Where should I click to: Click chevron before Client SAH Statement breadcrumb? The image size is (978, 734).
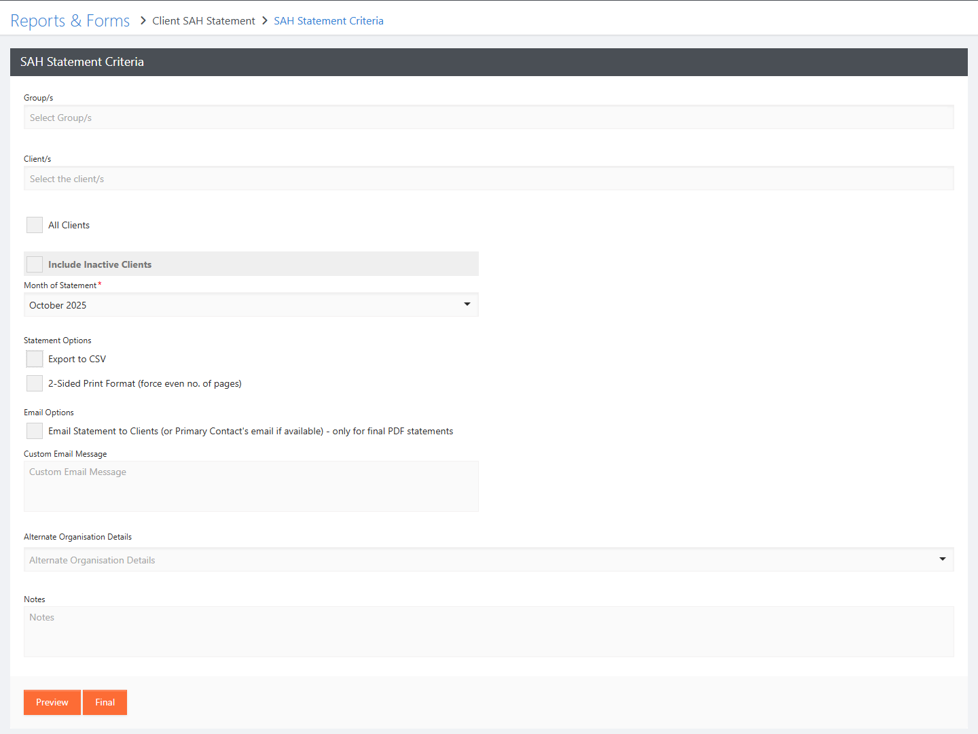[143, 21]
